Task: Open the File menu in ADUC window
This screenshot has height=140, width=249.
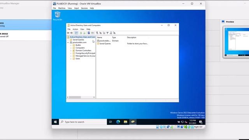Action: coord(69,29)
